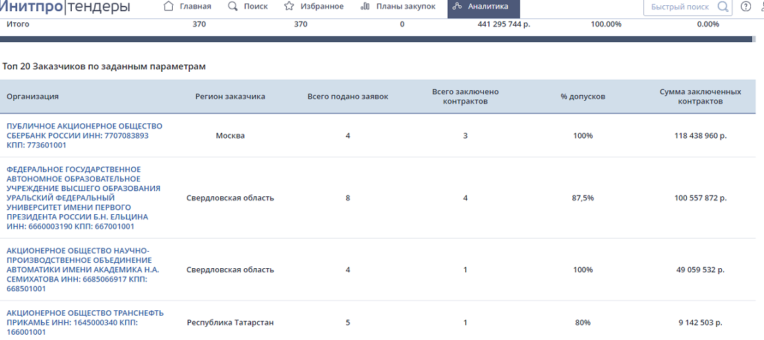Click the 100.00% value in the Итого row
The height and width of the screenshot is (340, 764).
tap(606, 24)
